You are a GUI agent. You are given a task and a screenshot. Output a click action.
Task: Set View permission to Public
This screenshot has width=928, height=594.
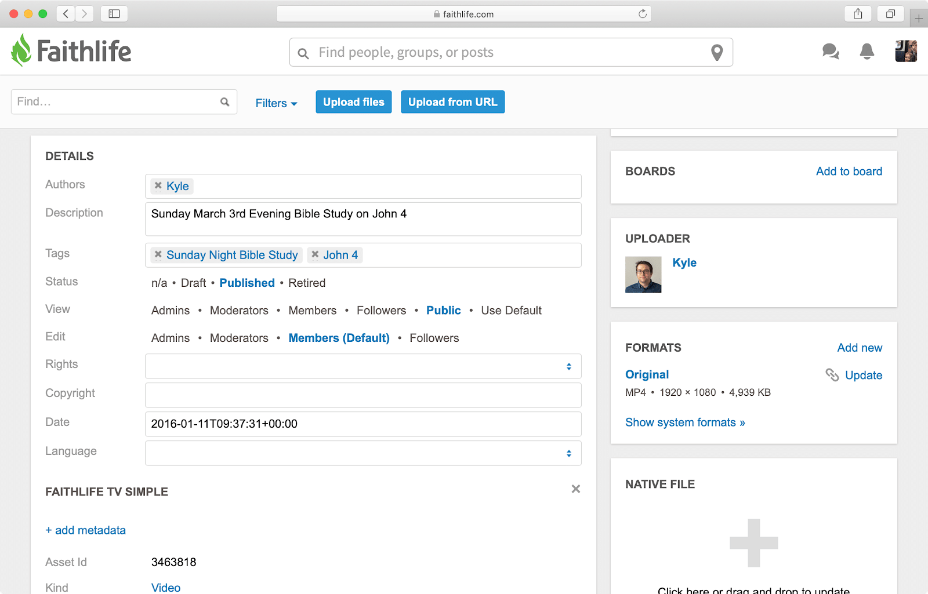444,311
